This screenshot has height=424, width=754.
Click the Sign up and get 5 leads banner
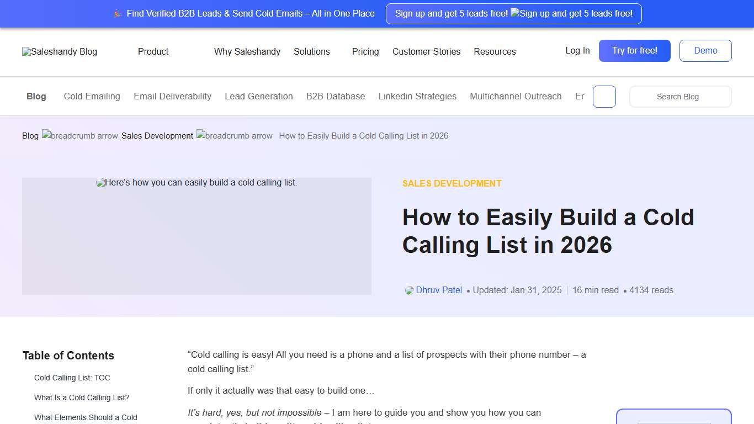click(513, 14)
